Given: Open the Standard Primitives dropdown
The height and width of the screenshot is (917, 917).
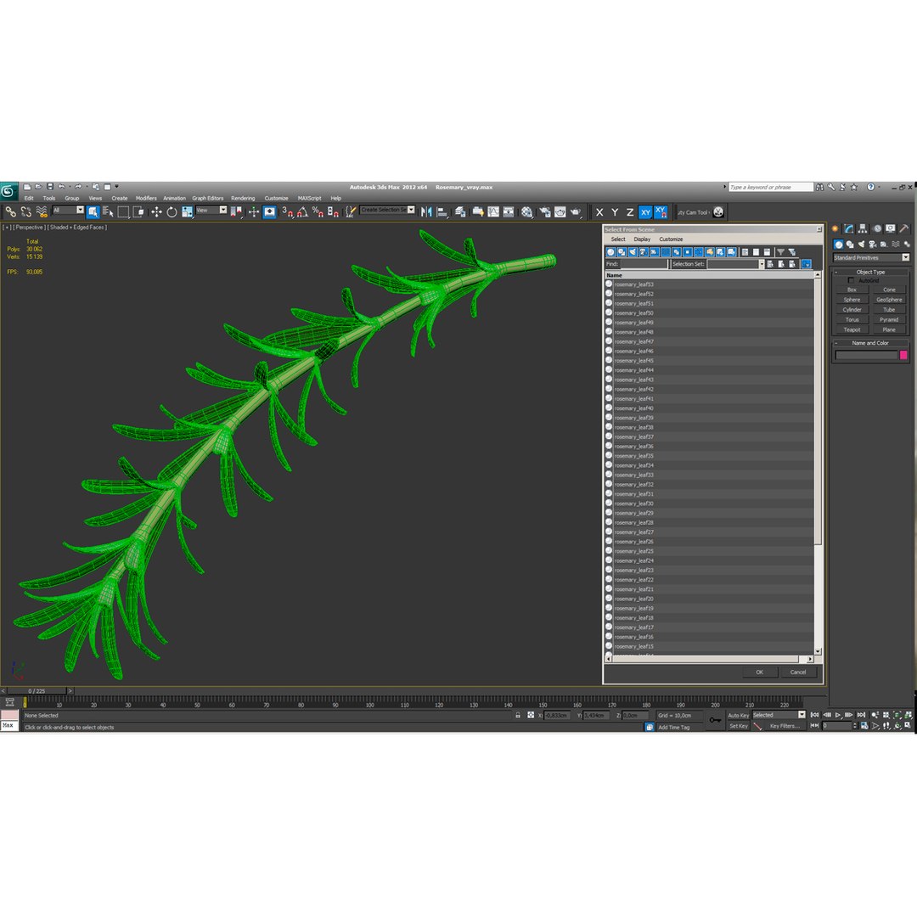Looking at the screenshot, I should (871, 258).
